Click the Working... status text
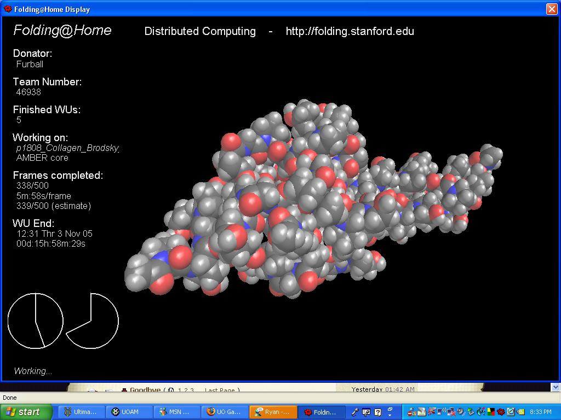 click(x=33, y=371)
